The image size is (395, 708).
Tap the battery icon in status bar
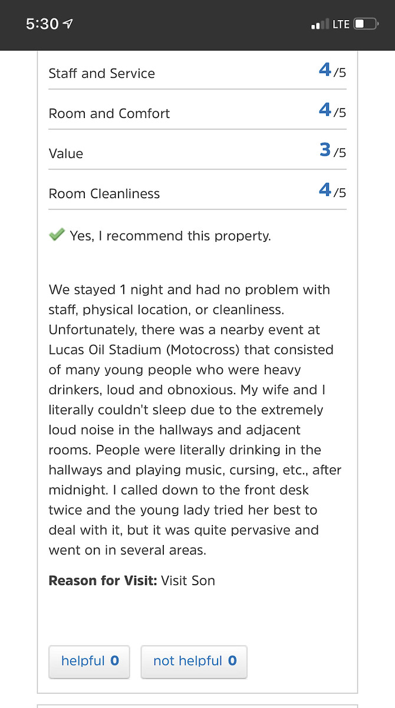[x=366, y=24]
